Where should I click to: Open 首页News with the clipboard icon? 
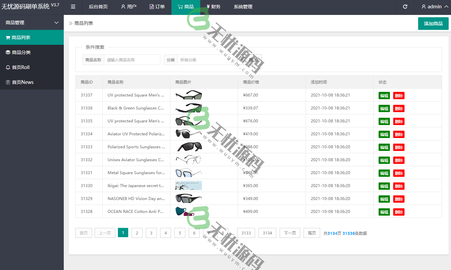32,82
